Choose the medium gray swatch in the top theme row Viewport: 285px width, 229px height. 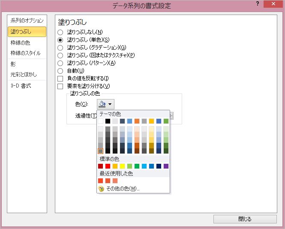point(144,121)
